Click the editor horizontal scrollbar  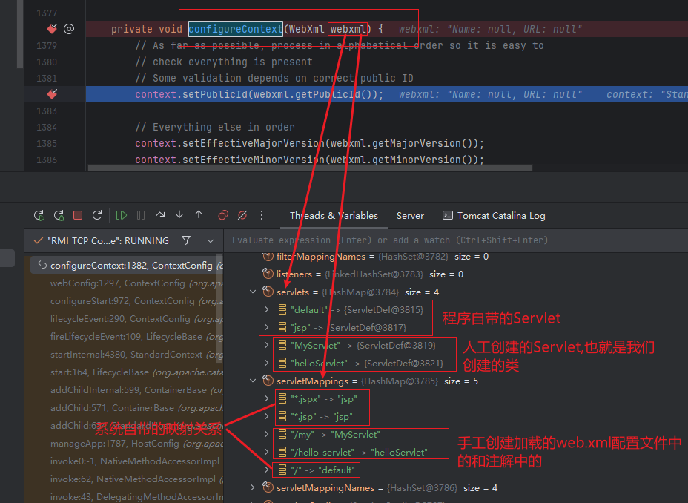pos(310,168)
